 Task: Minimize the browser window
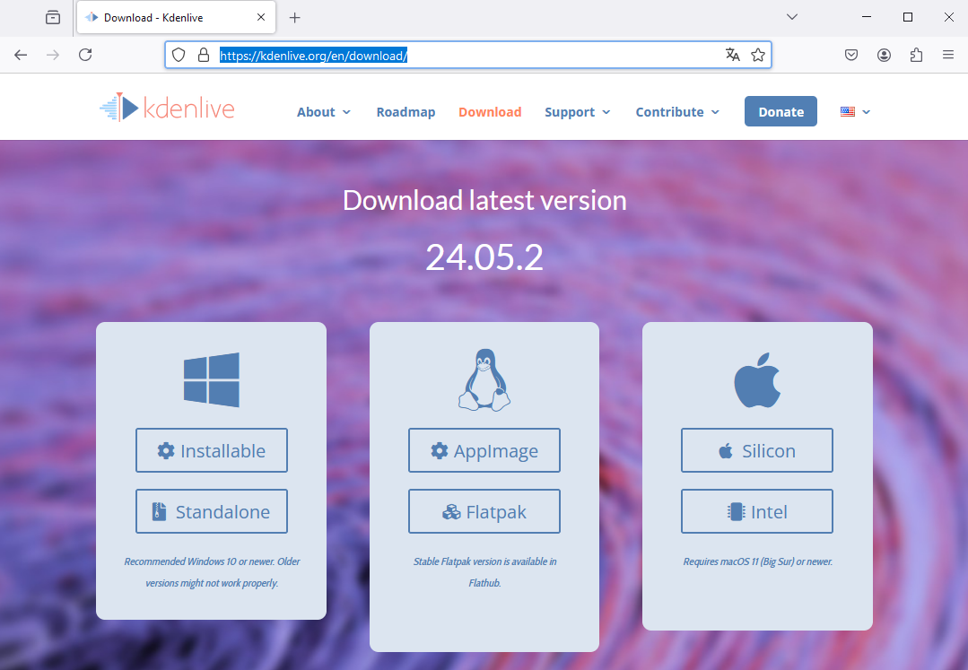tap(867, 17)
